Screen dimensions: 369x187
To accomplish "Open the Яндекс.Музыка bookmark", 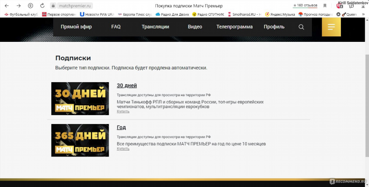I will (x=280, y=14).
